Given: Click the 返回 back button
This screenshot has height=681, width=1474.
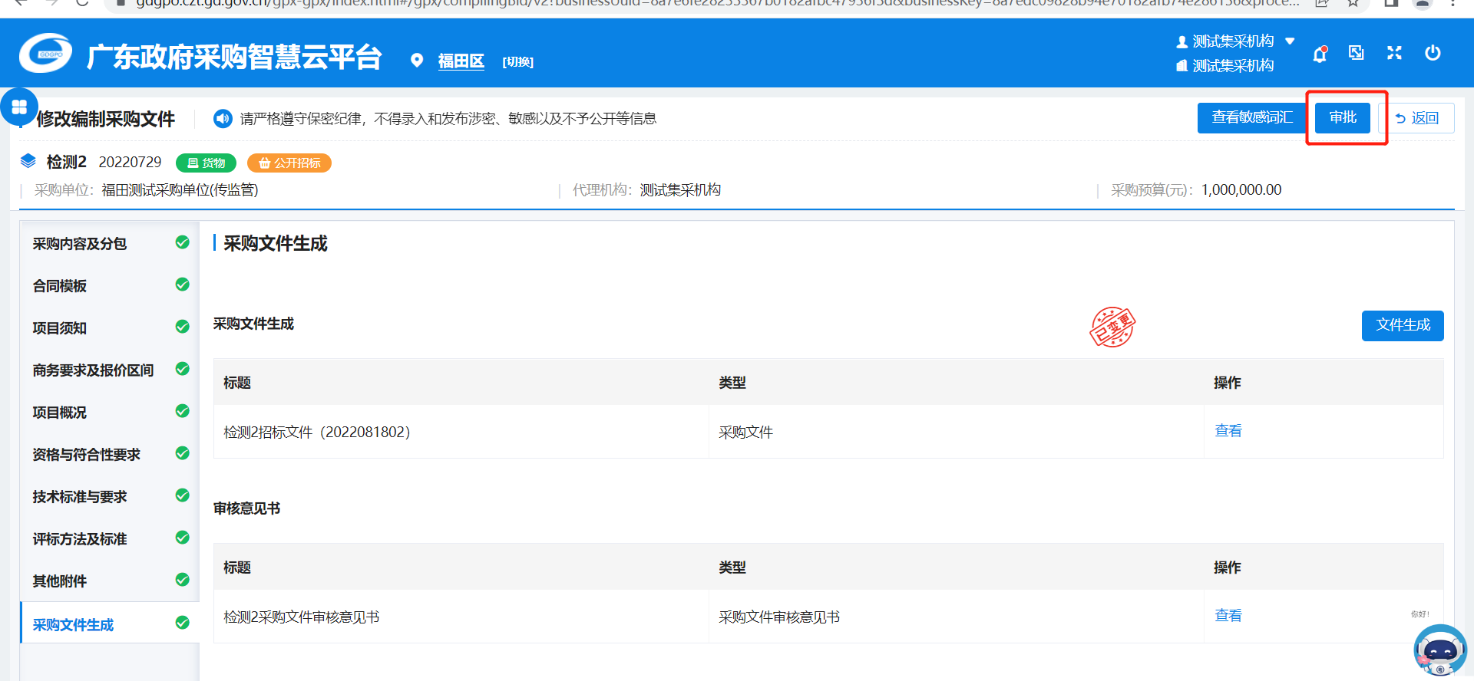Looking at the screenshot, I should (1417, 118).
